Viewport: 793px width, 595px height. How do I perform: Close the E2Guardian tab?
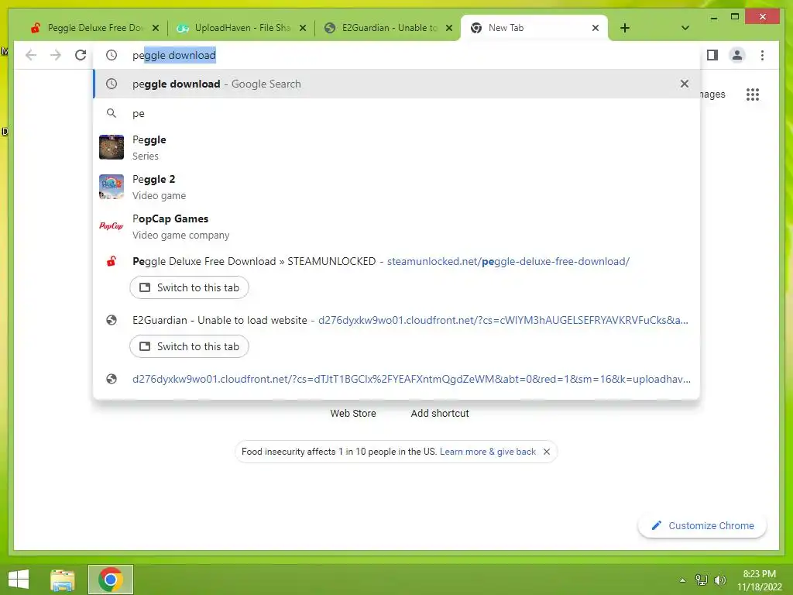pos(448,29)
